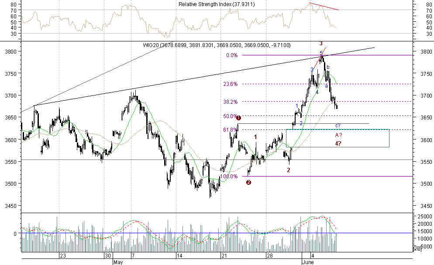Image resolution: width=434 pixels, height=265 pixels.
Task: Click the June label on the date axis
Action: [x=307, y=263]
